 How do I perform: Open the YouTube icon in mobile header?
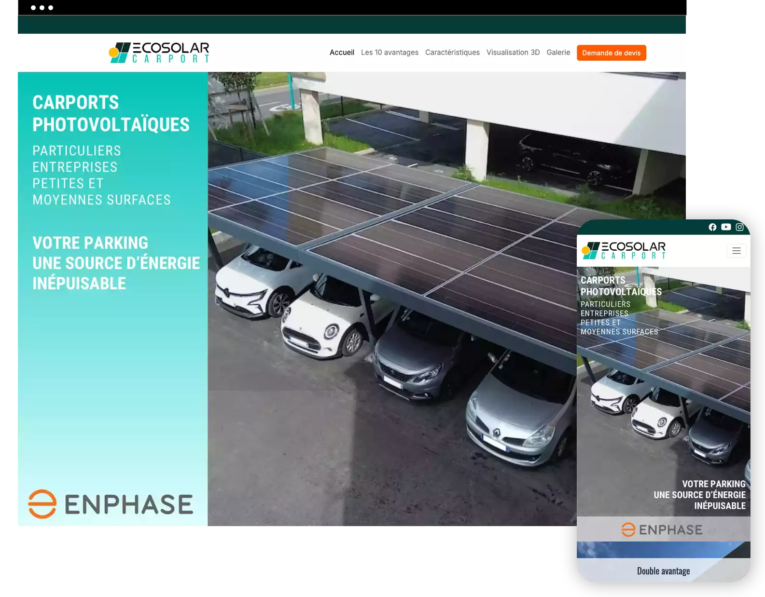point(726,227)
